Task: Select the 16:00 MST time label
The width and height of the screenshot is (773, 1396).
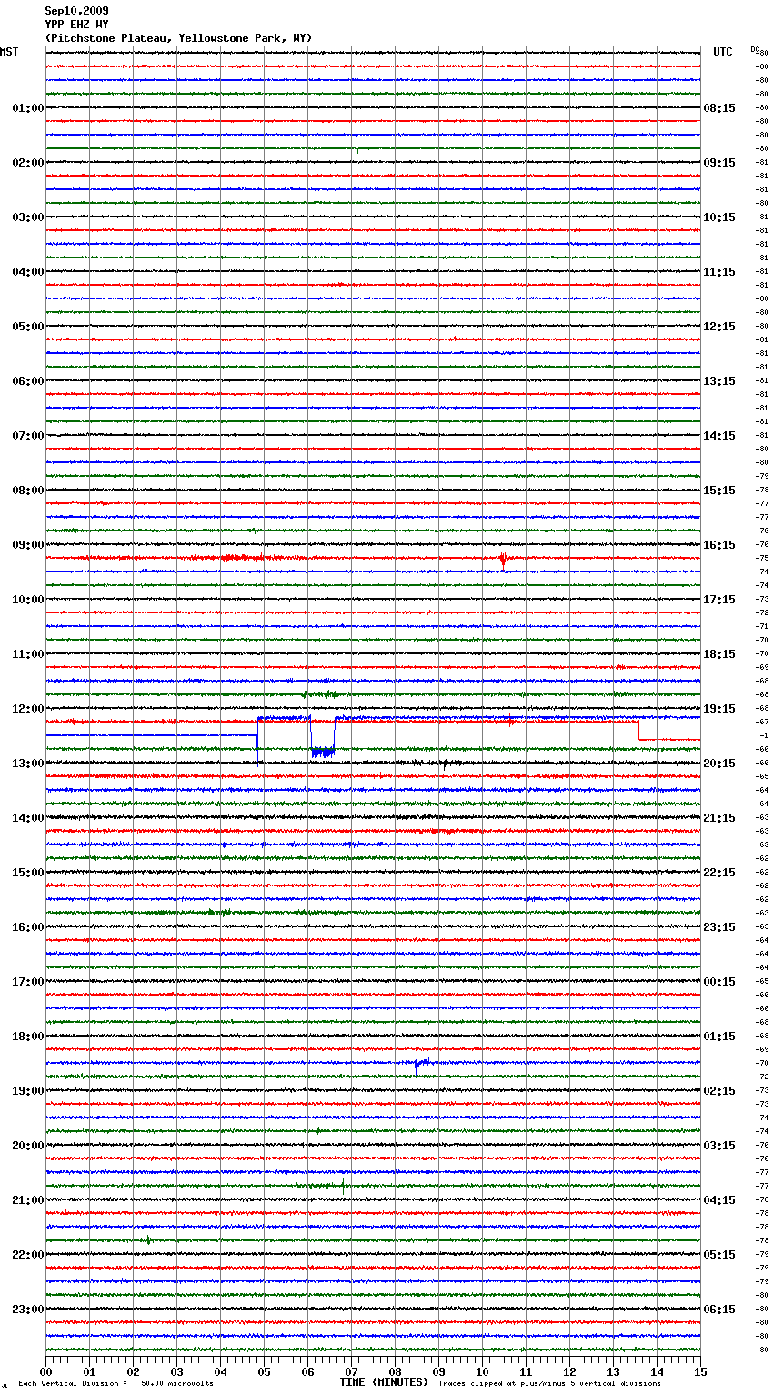Action: coord(28,927)
